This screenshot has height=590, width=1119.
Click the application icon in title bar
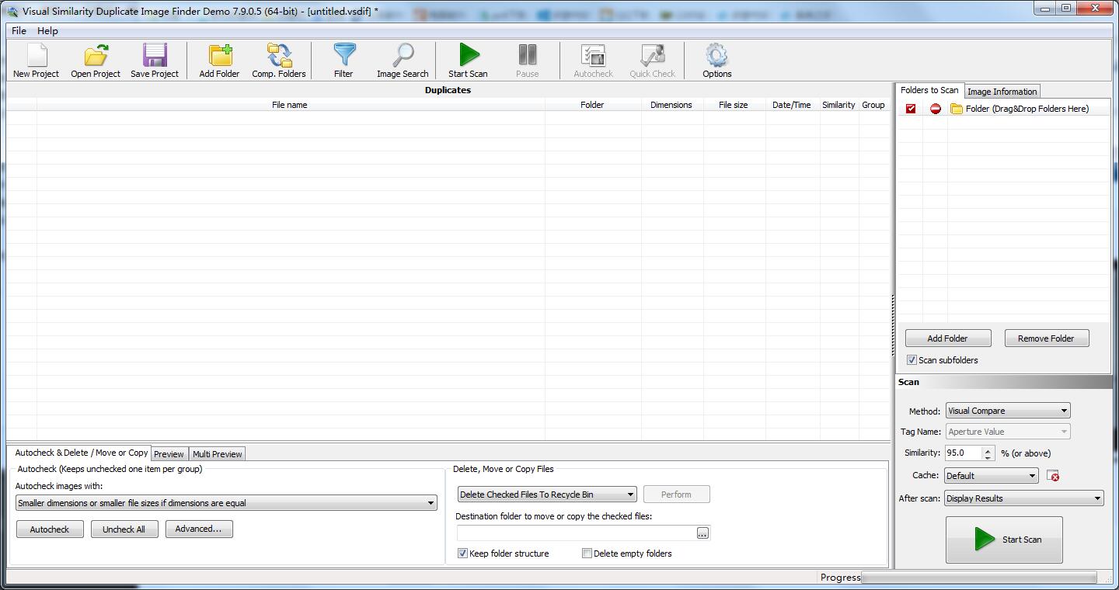12,11
